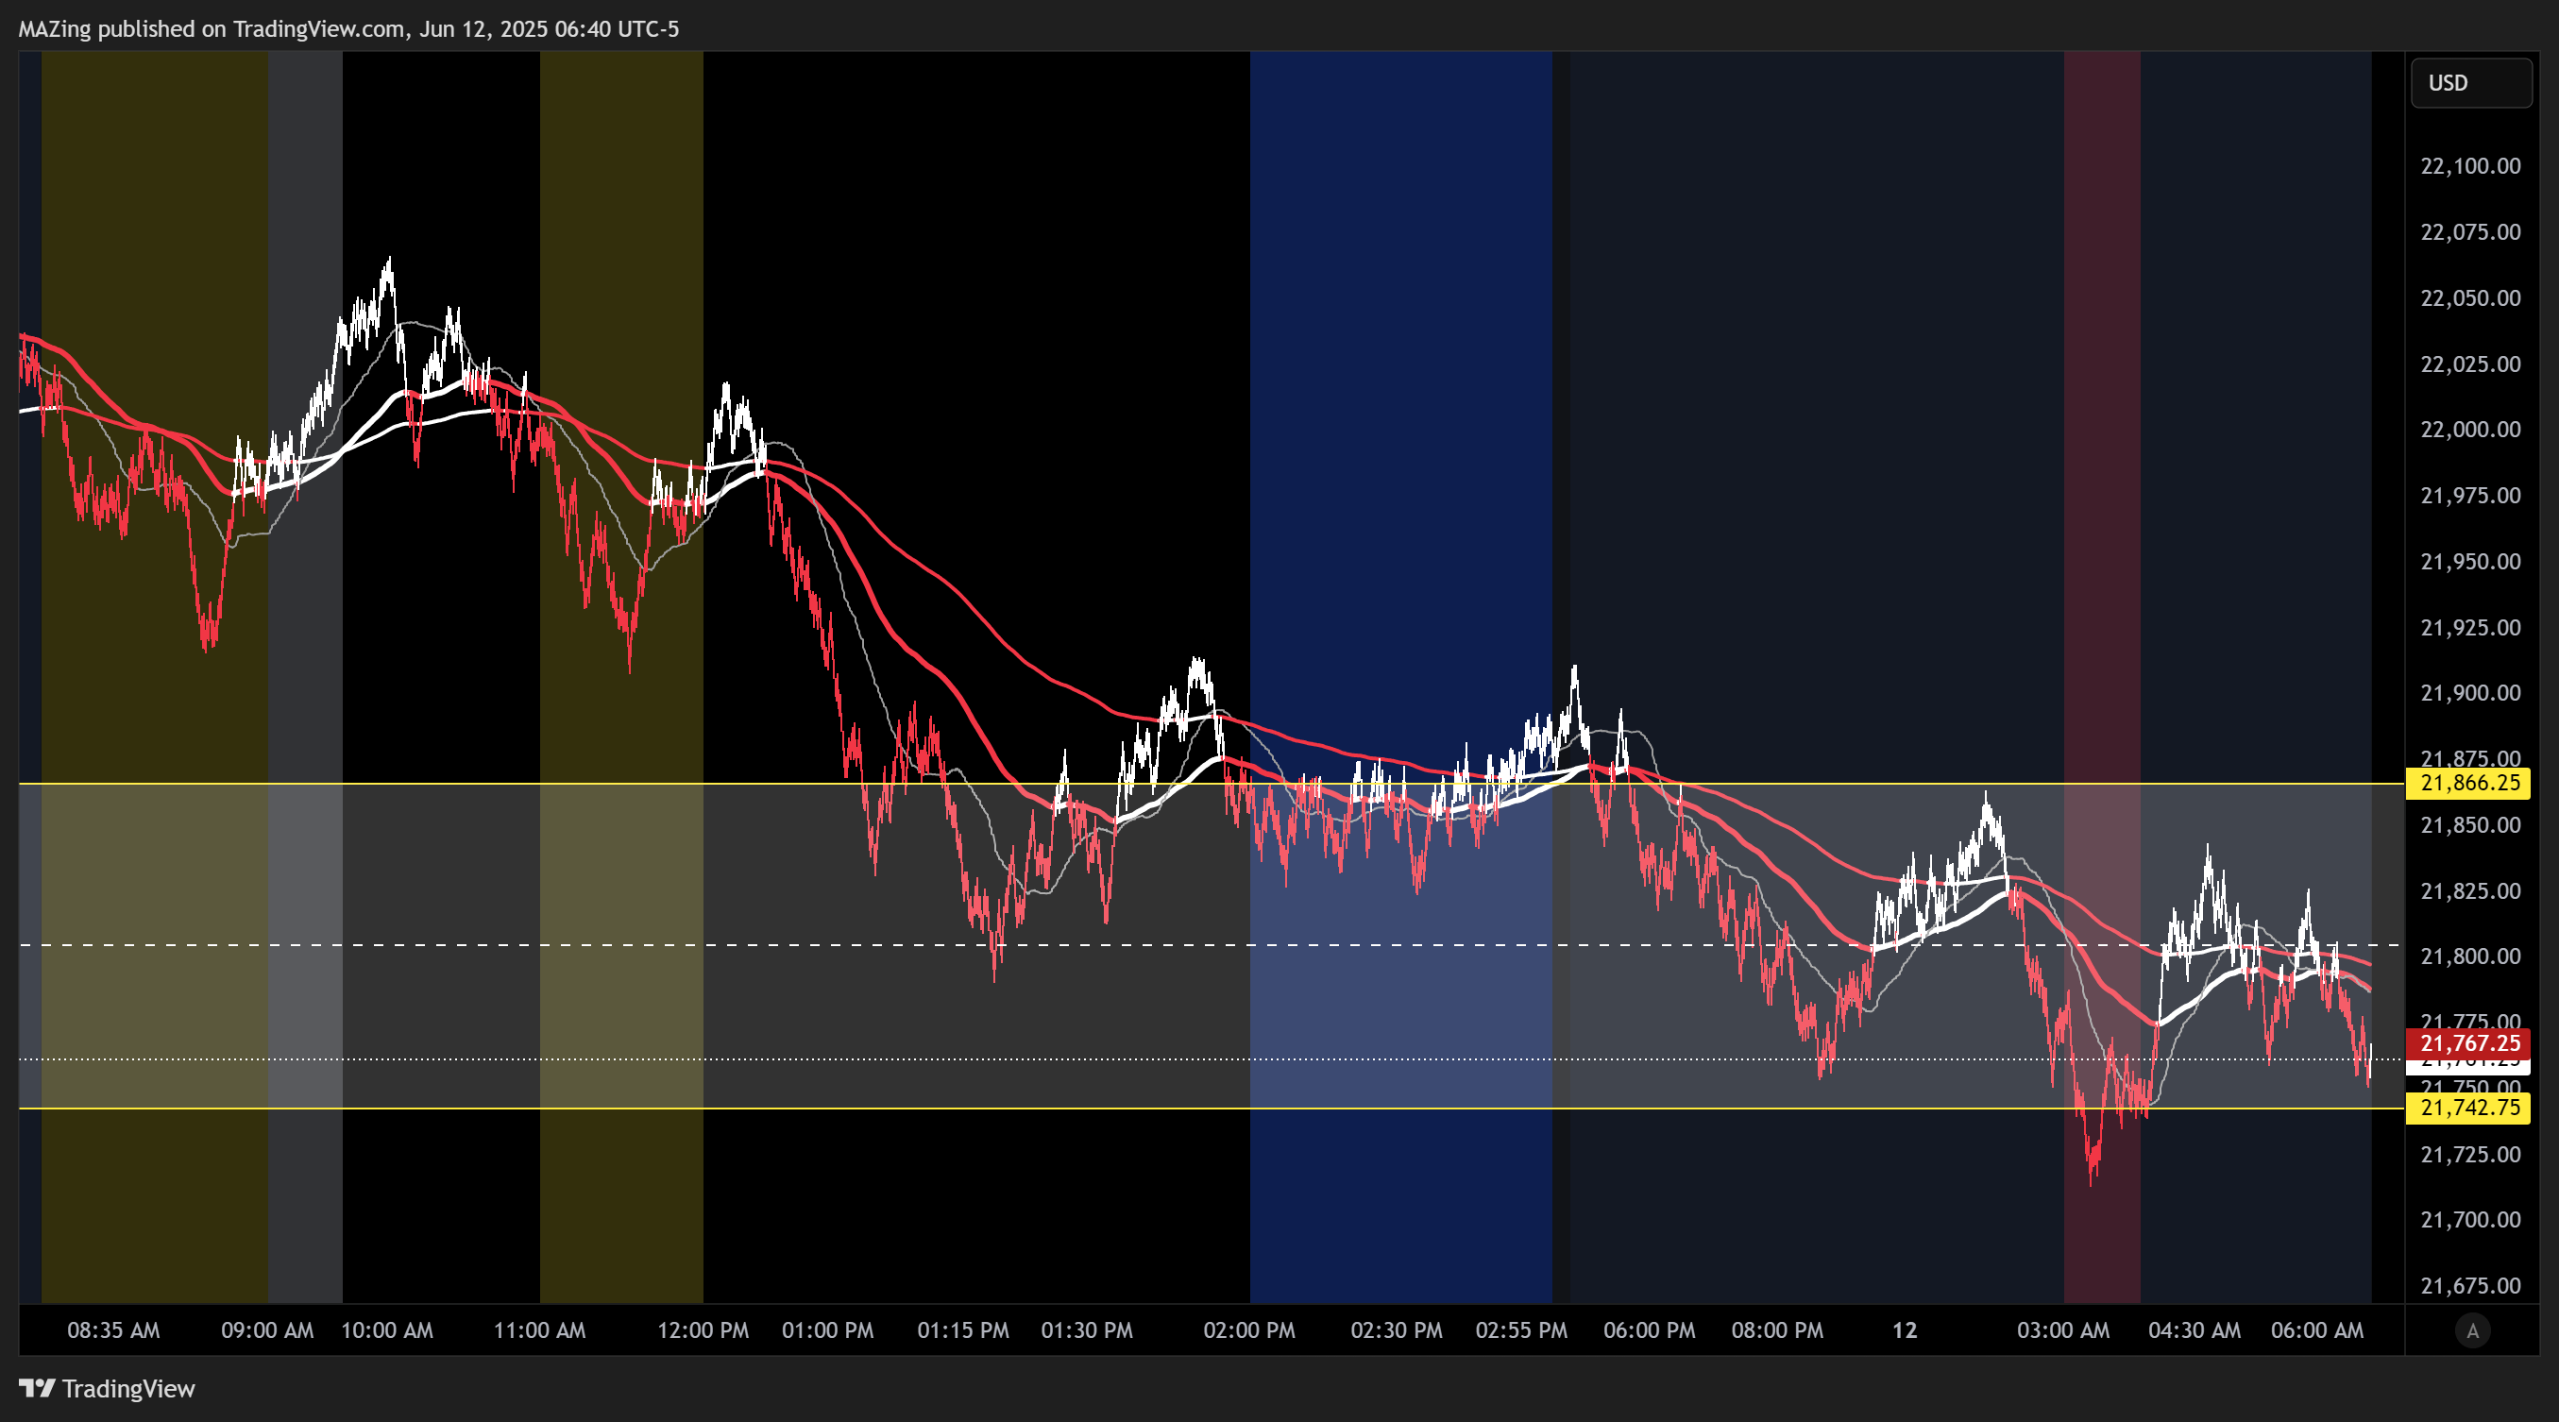Screen dimensions: 2559x1422
Task: Click the 02:00 PM time label
Action: point(1249,1330)
